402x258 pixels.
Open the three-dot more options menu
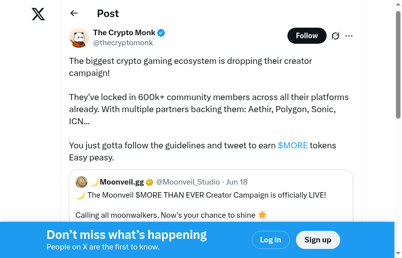(x=349, y=36)
